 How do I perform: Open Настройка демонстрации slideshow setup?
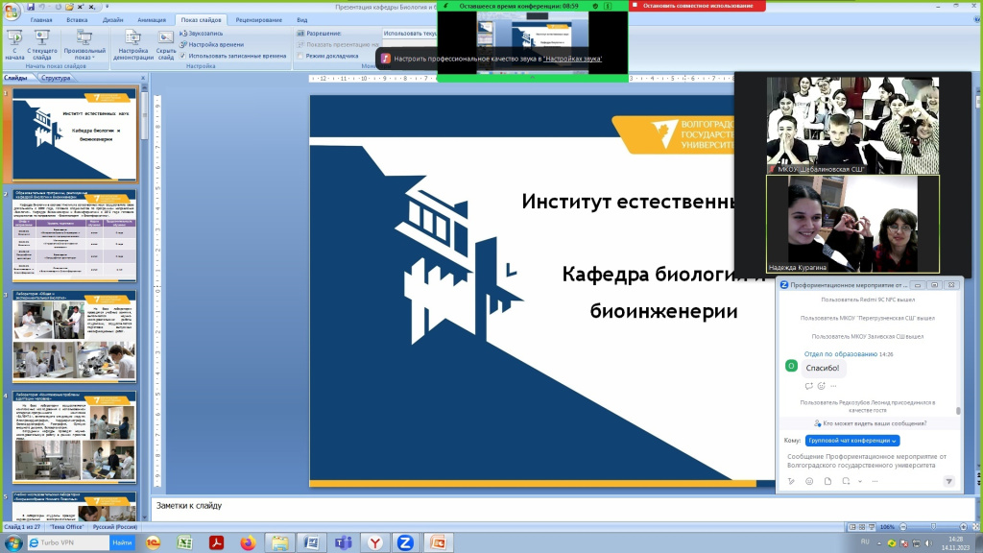(132, 44)
